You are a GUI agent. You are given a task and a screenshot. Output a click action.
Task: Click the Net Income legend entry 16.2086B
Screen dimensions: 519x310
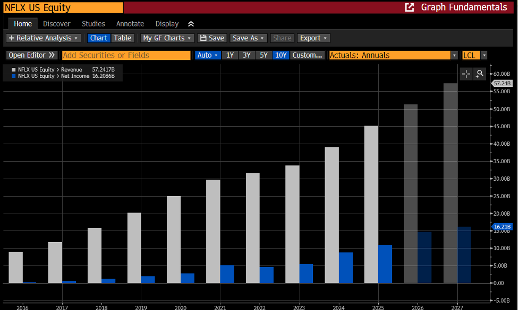[63, 76]
